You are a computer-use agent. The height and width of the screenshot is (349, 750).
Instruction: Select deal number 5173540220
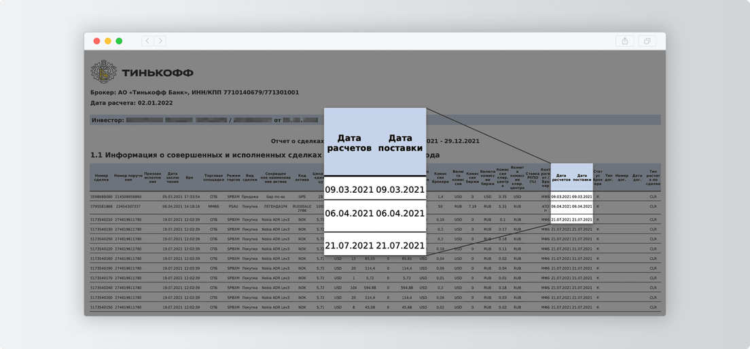pyautogui.click(x=101, y=249)
